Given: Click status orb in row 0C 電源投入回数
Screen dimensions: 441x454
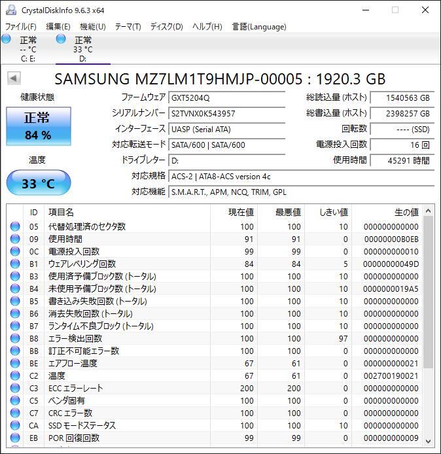Looking at the screenshot, I should [x=15, y=251].
